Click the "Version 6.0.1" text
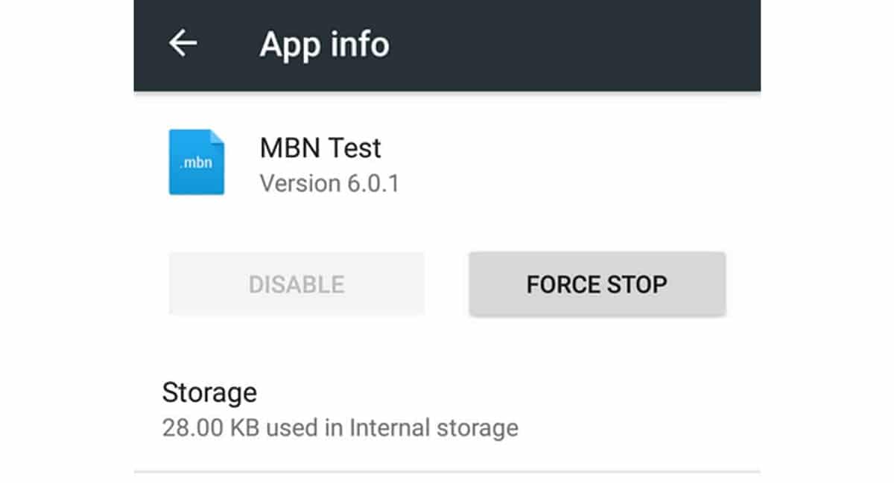 tap(329, 184)
